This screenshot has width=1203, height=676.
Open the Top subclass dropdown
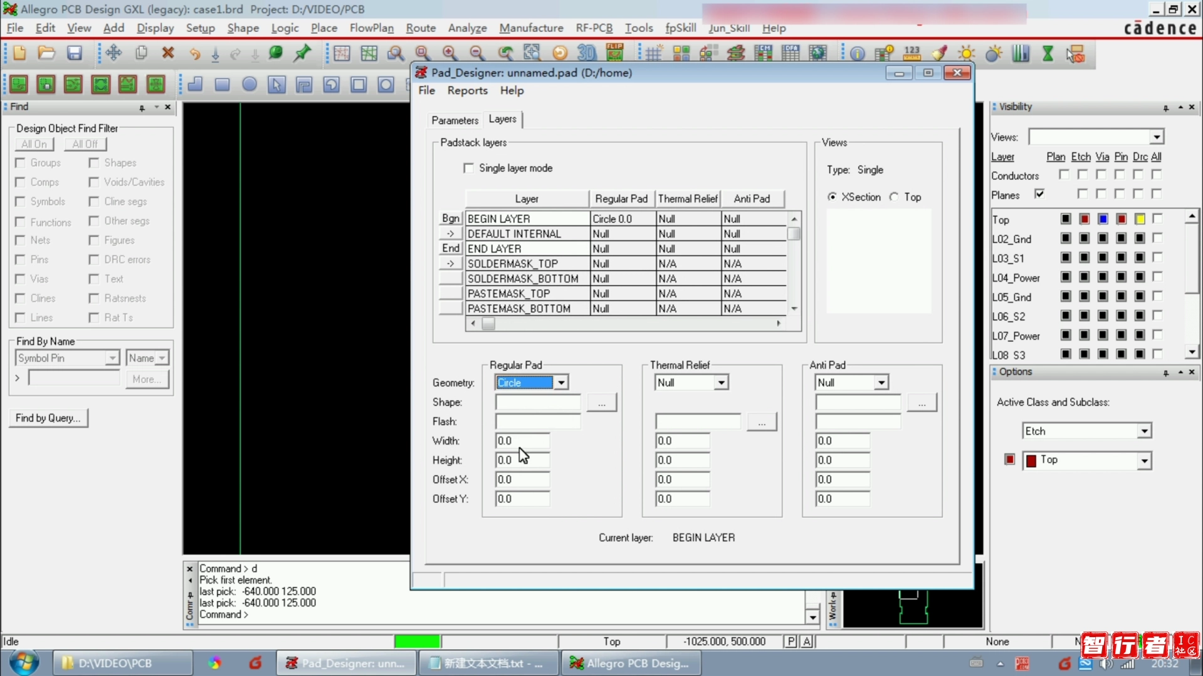[x=1144, y=461]
